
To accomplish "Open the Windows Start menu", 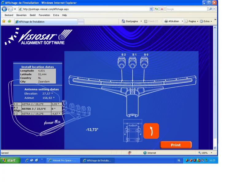I will click(10, 160).
